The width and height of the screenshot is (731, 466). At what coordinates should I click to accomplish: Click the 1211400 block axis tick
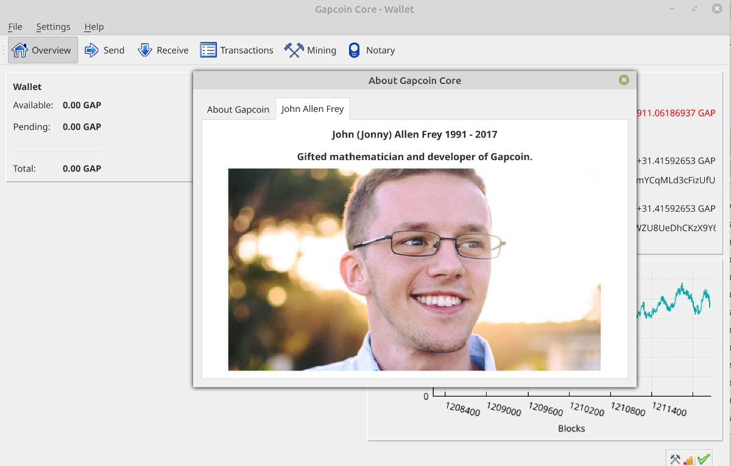pos(669,408)
